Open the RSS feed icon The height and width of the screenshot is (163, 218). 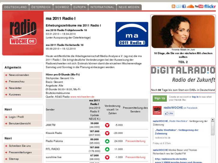[x=173, y=6]
